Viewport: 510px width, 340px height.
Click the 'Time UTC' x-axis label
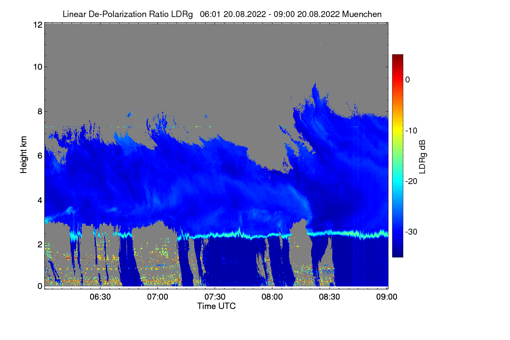coord(216,306)
